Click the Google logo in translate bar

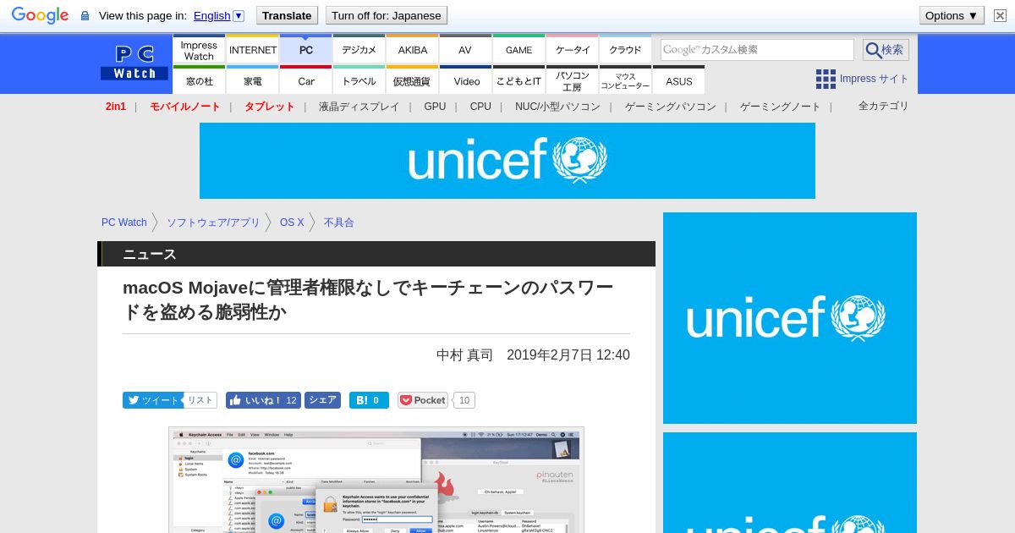tap(40, 15)
